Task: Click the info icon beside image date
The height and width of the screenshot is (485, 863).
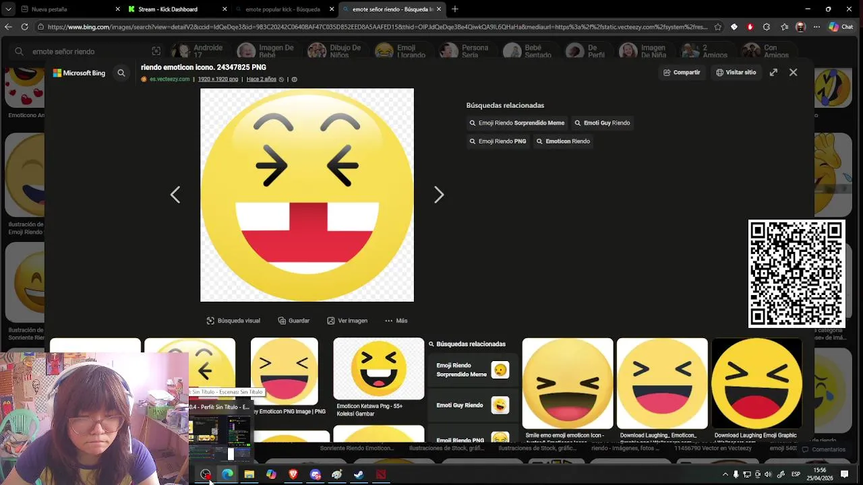Action: point(294,79)
